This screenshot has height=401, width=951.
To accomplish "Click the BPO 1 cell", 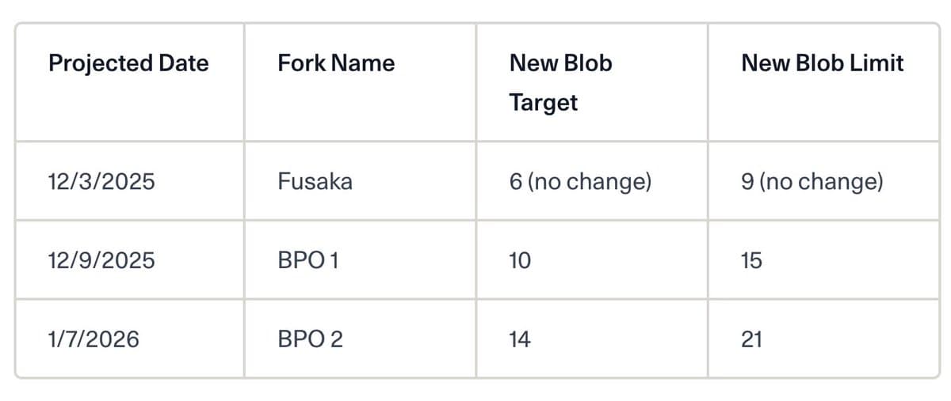I will click(308, 260).
